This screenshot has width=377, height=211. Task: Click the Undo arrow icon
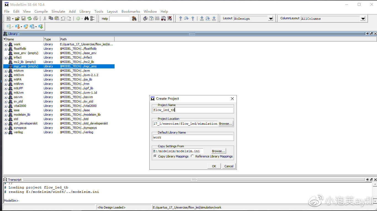tap(63, 18)
